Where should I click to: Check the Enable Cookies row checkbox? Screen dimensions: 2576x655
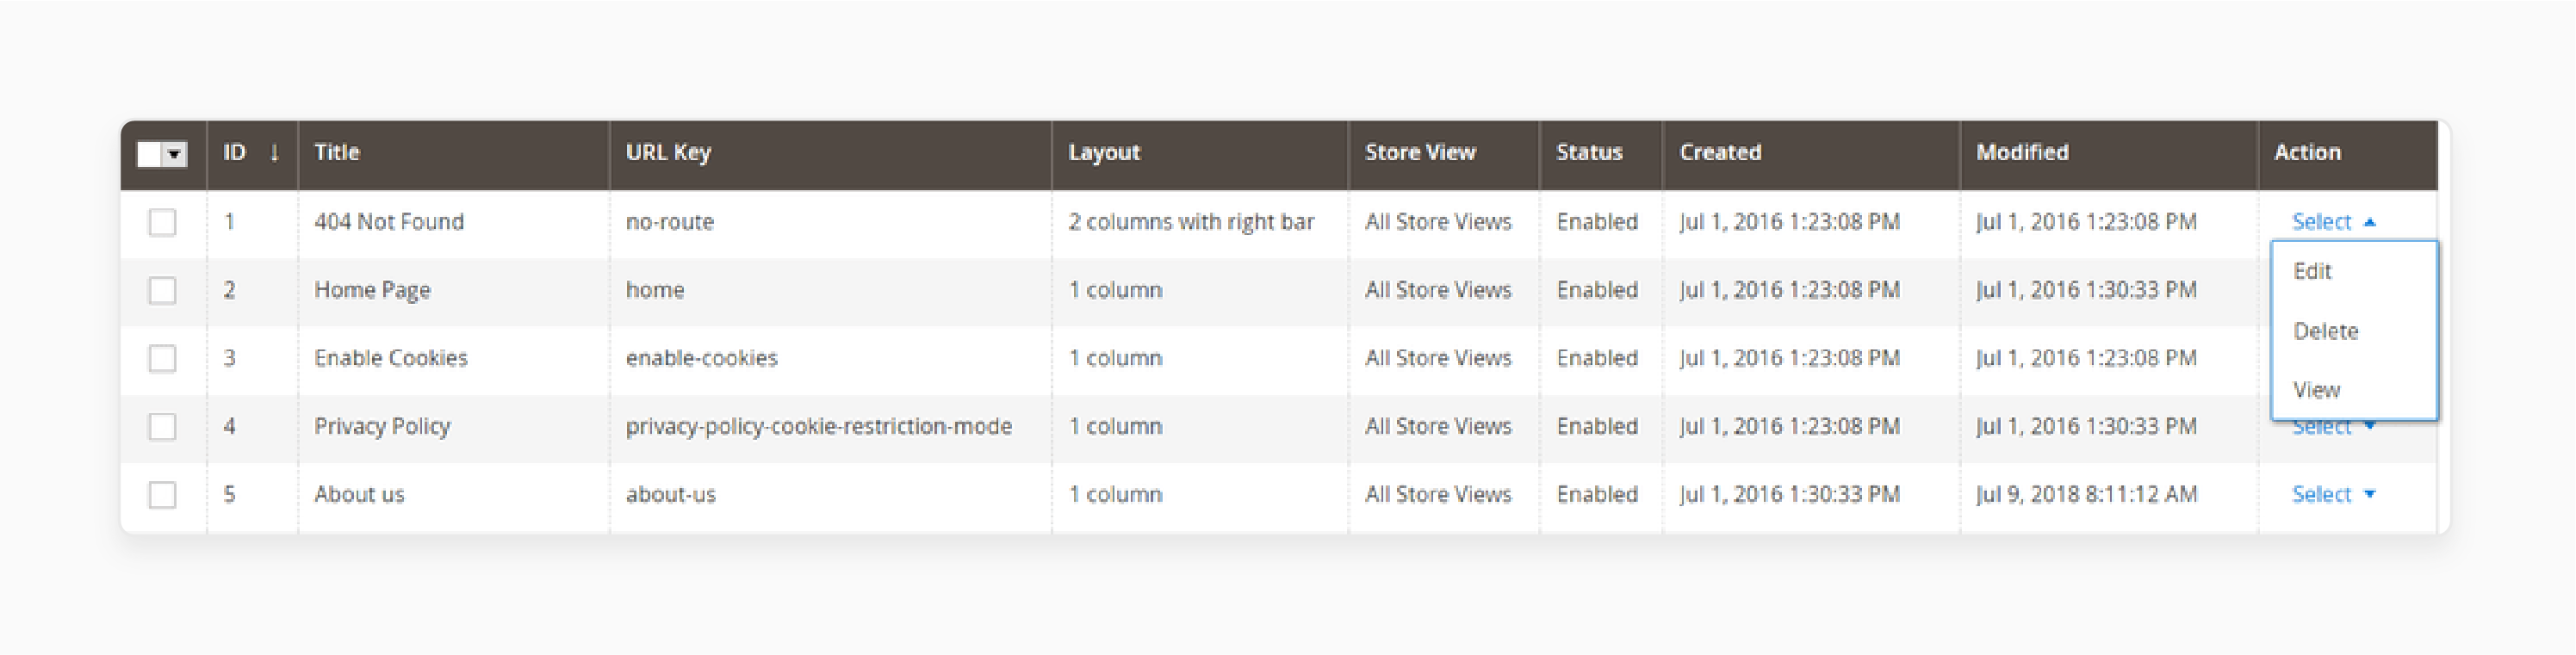(x=162, y=358)
